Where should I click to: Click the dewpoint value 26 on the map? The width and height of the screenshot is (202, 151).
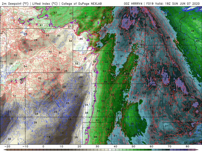coord(31,50)
